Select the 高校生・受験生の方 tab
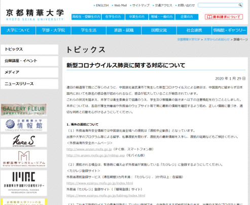This screenshot has height=205, width=250. point(86,17)
